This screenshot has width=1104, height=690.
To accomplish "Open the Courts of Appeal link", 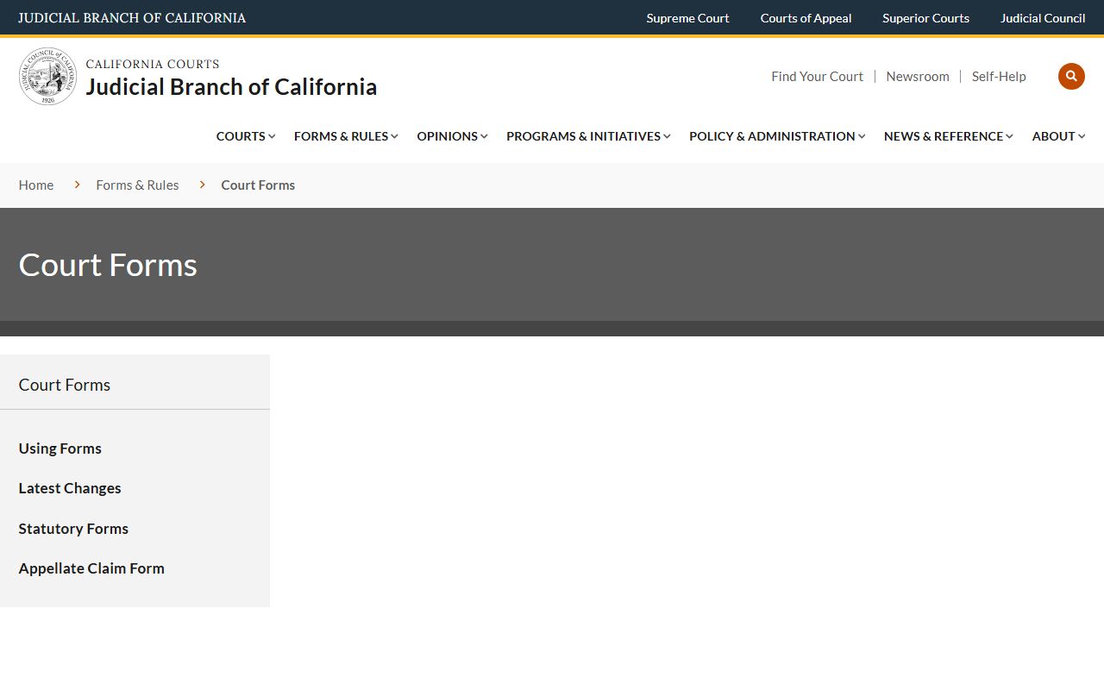I will [x=806, y=18].
